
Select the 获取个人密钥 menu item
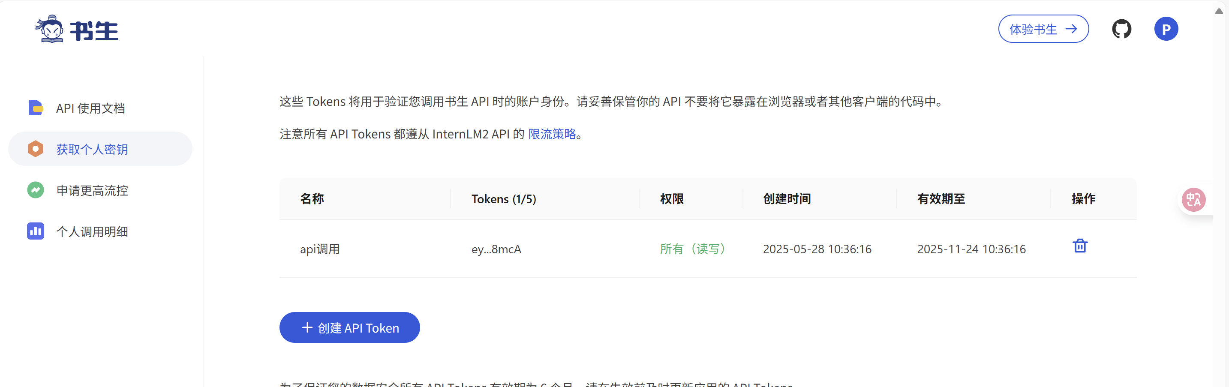point(100,149)
